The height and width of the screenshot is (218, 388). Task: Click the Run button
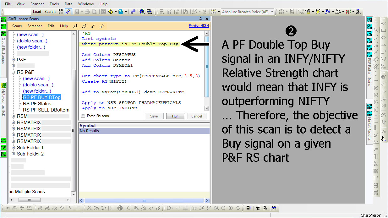[x=175, y=116]
